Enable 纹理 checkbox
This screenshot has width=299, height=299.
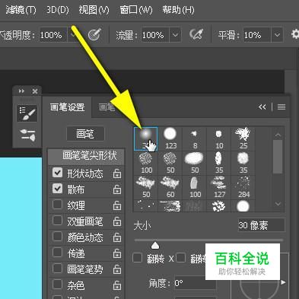(58, 205)
